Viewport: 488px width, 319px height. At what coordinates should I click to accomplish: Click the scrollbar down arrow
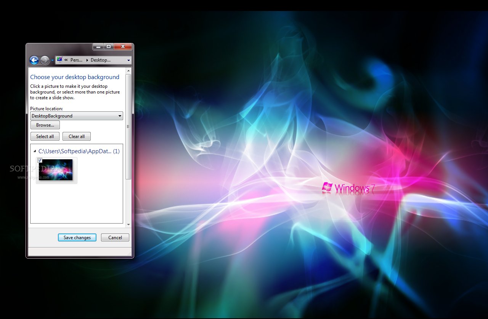(x=128, y=225)
